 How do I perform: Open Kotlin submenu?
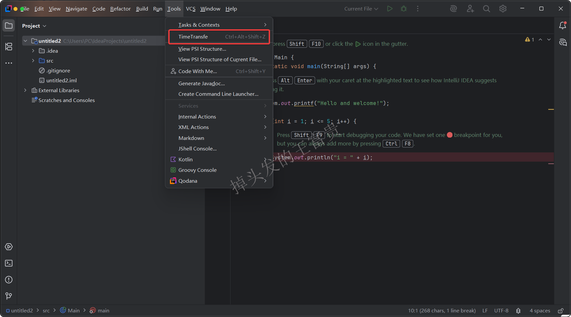pyautogui.click(x=219, y=159)
